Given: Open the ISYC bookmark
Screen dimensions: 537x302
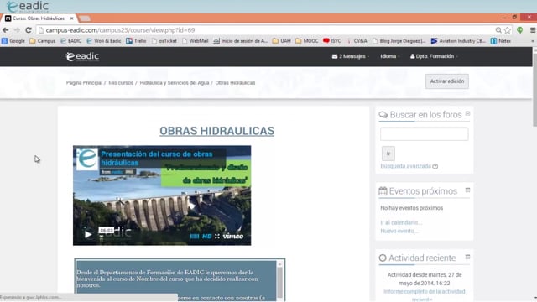Looking at the screenshot, I should point(332,41).
